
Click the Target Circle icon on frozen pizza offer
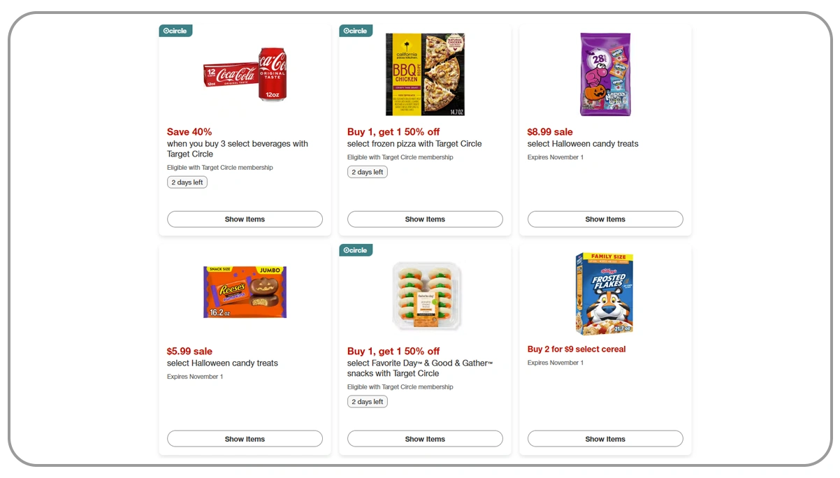[356, 30]
